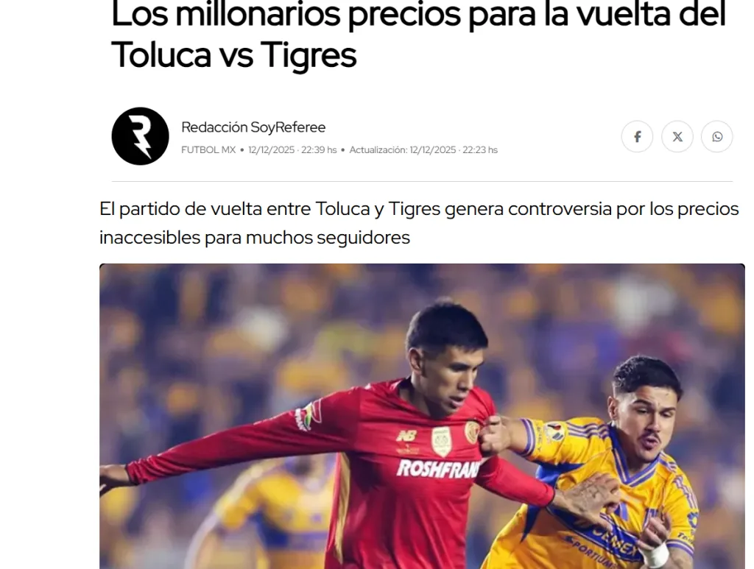Image resolution: width=754 pixels, height=569 pixels.
Task: Click the Liga MX patch on red sleeve
Action: pyautogui.click(x=308, y=416)
